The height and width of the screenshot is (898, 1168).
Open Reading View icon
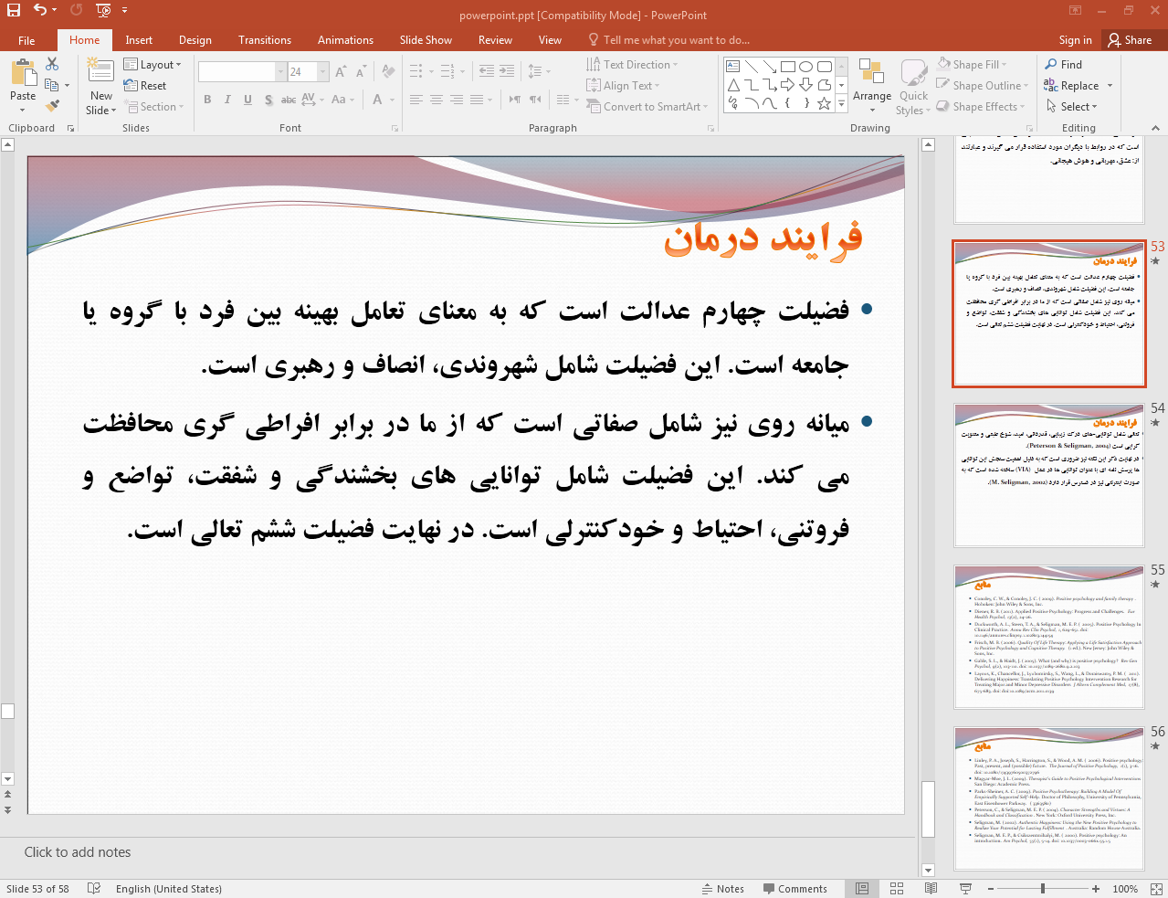[931, 888]
